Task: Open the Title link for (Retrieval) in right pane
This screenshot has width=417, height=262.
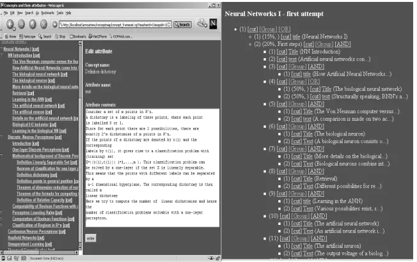Action: point(308,179)
